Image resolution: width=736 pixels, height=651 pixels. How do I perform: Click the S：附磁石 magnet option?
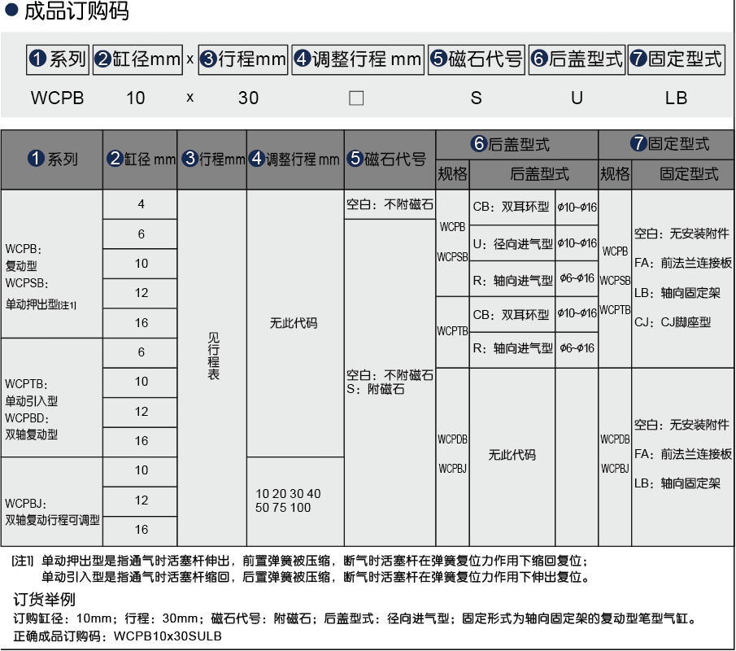tap(376, 389)
